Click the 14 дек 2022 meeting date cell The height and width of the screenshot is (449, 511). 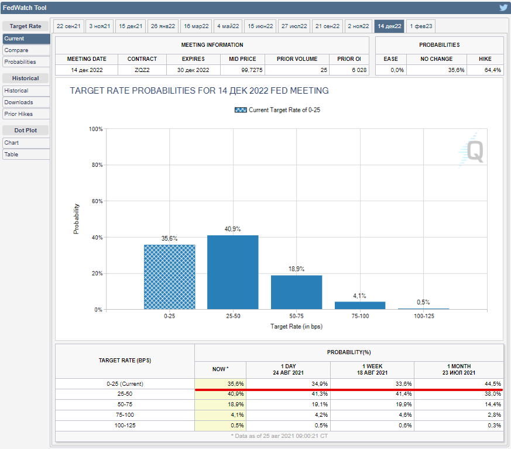pos(87,70)
